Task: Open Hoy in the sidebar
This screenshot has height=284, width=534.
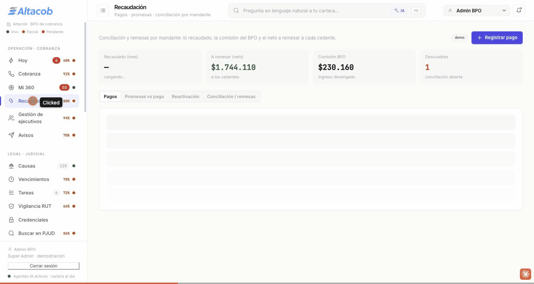Action: [x=42, y=60]
